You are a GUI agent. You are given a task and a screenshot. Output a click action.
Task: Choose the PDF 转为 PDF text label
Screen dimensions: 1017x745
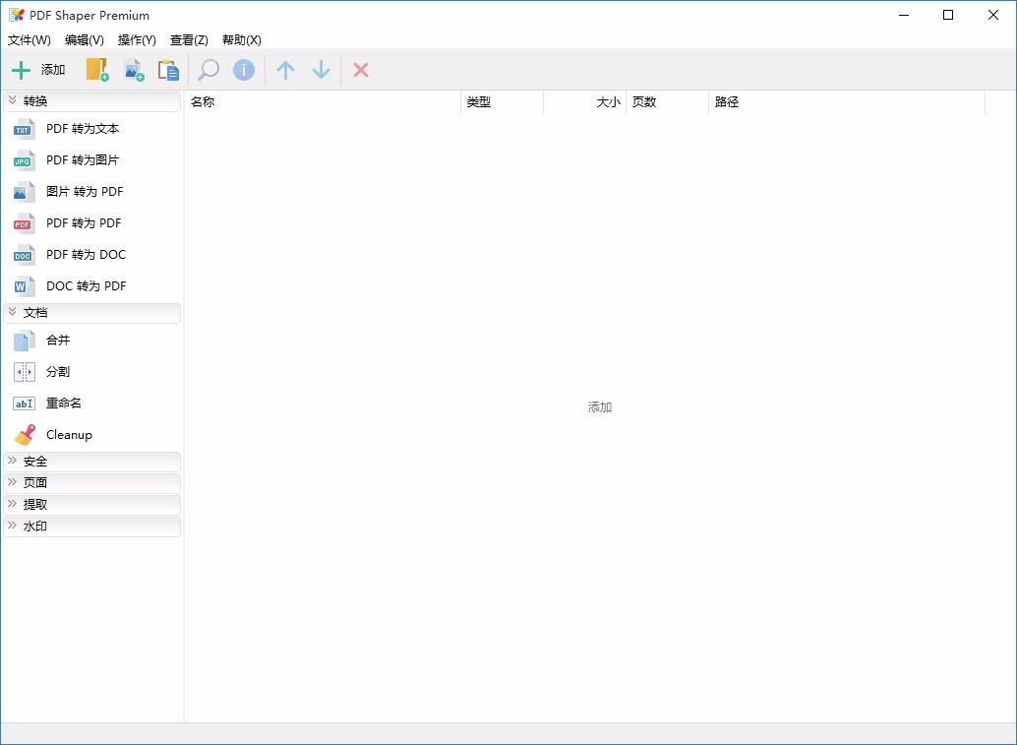tap(84, 223)
